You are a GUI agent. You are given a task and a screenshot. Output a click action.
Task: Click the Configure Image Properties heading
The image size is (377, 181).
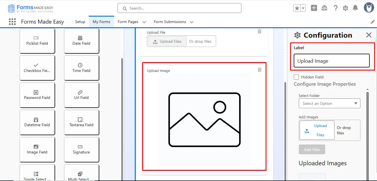(325, 84)
